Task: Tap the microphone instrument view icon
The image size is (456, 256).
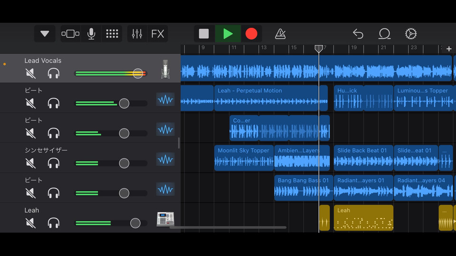Action: [91, 34]
